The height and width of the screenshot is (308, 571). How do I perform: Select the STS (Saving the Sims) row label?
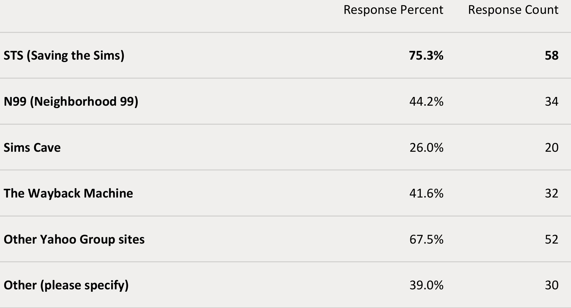(64, 56)
